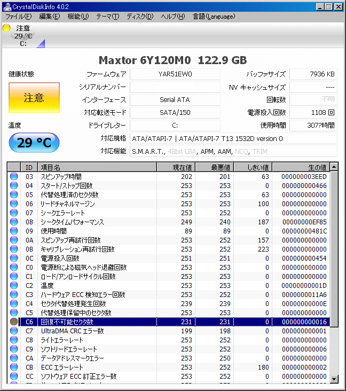Screen dimensions: 346x391
Task: Click the vertical scrollbar thumb of attribute list
Action: (x=334, y=249)
